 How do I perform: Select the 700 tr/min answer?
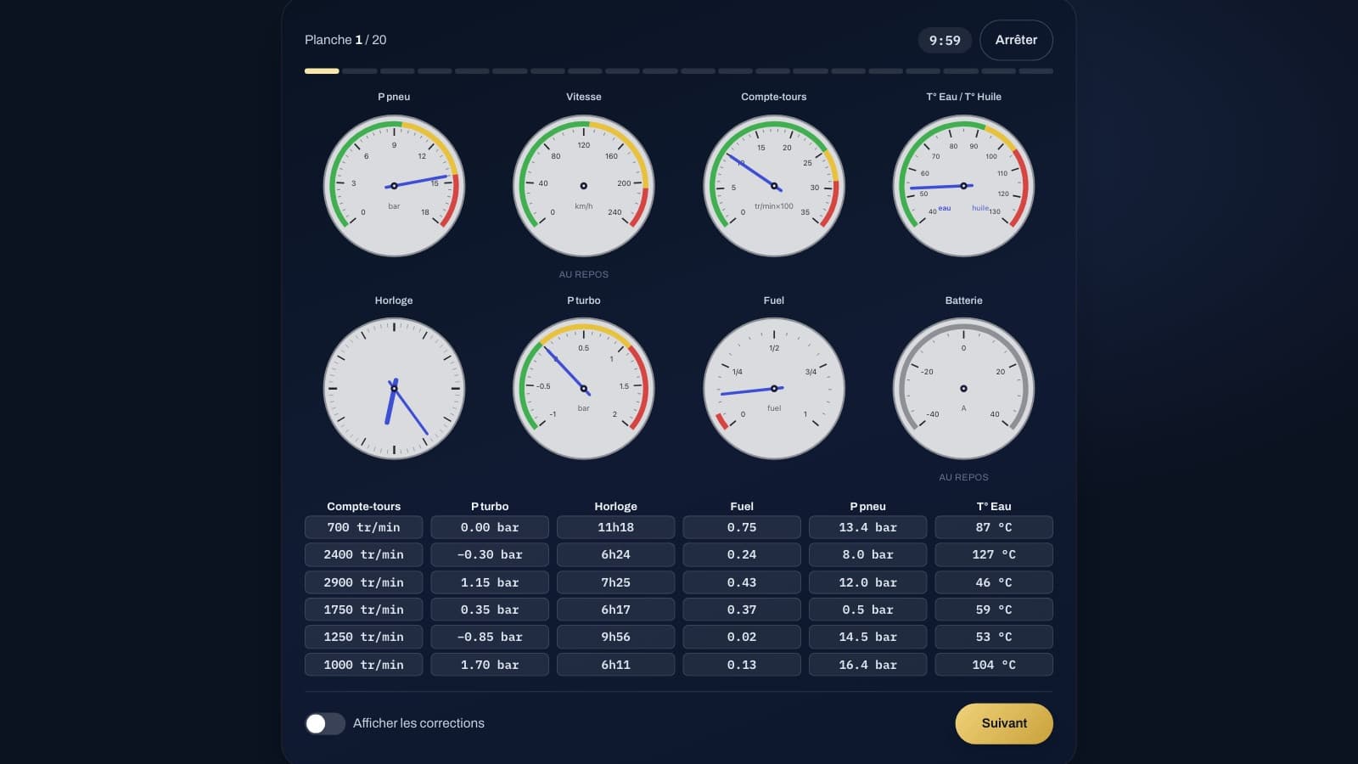363,527
